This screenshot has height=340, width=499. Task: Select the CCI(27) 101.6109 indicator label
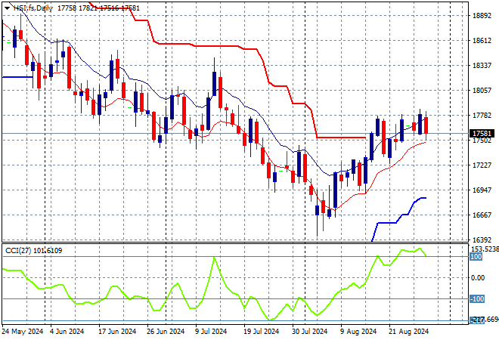coord(34,251)
